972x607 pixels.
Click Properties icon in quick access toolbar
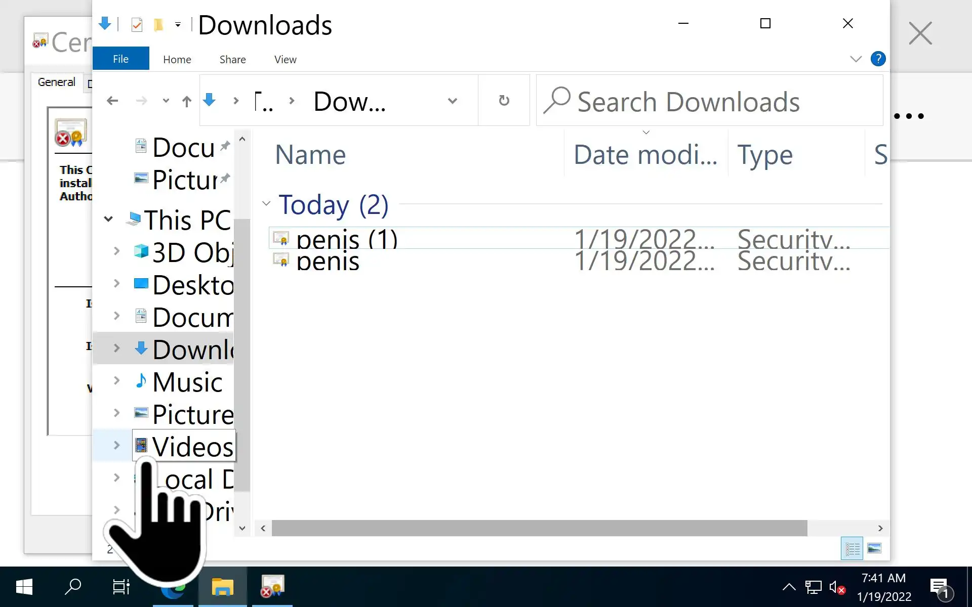[137, 24]
